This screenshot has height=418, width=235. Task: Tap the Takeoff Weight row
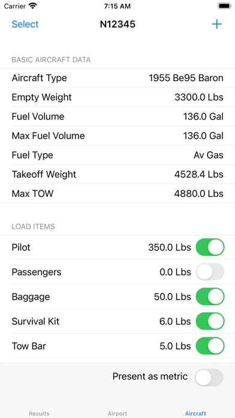point(117,174)
